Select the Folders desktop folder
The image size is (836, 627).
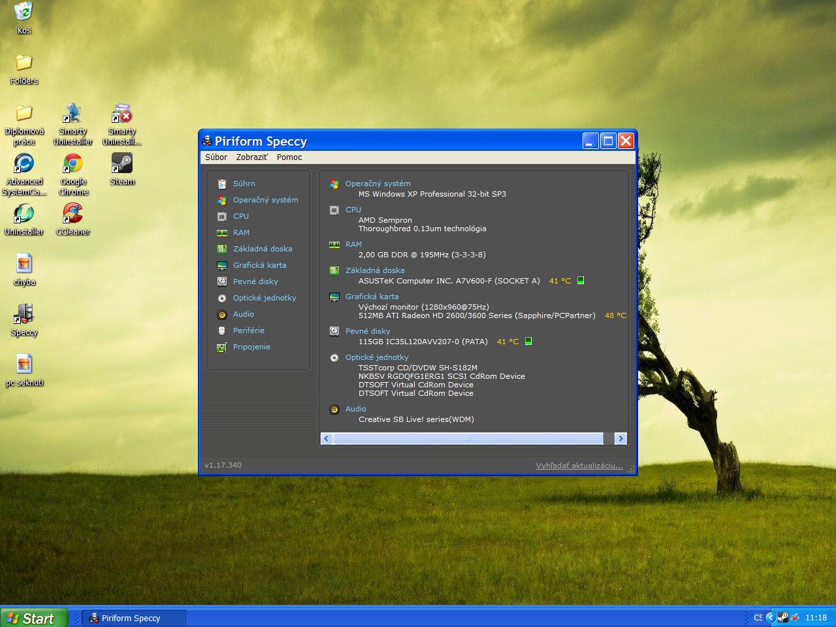[x=24, y=63]
